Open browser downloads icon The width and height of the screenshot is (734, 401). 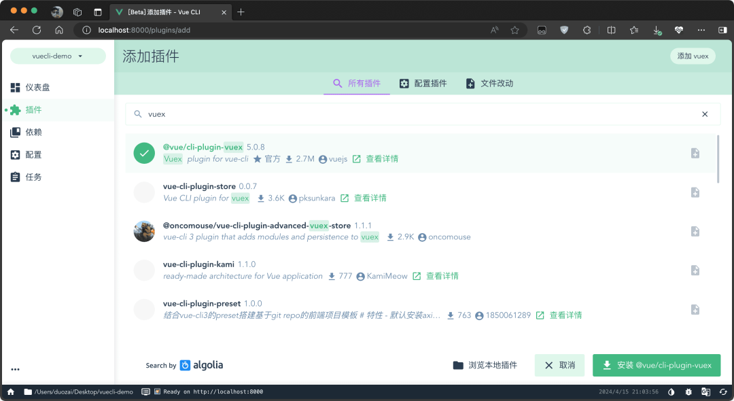[657, 30]
